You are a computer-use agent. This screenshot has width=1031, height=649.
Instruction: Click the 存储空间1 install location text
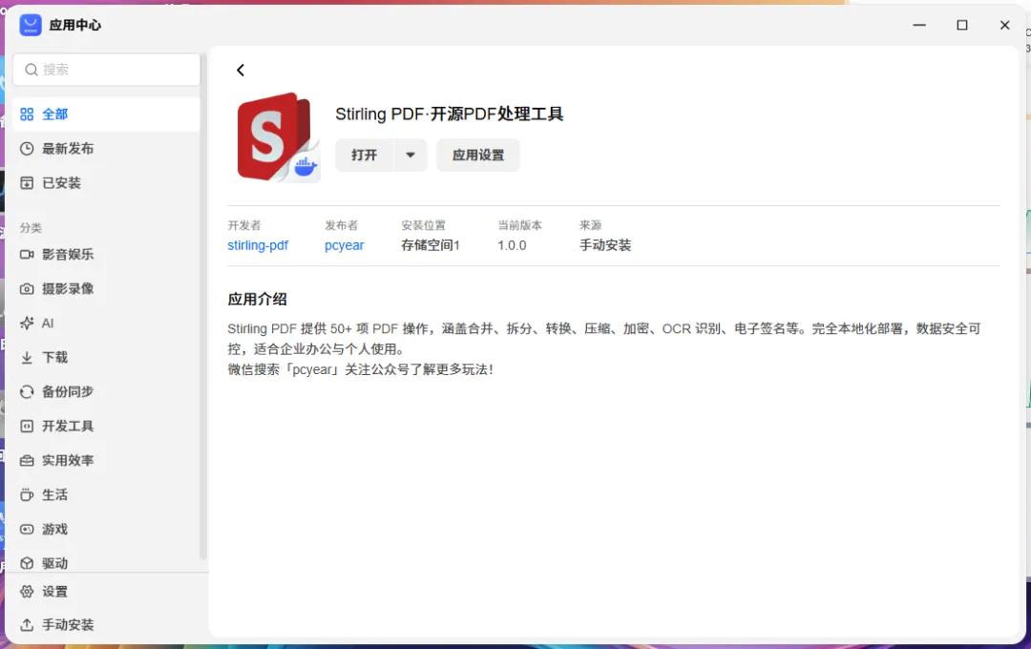click(x=431, y=245)
